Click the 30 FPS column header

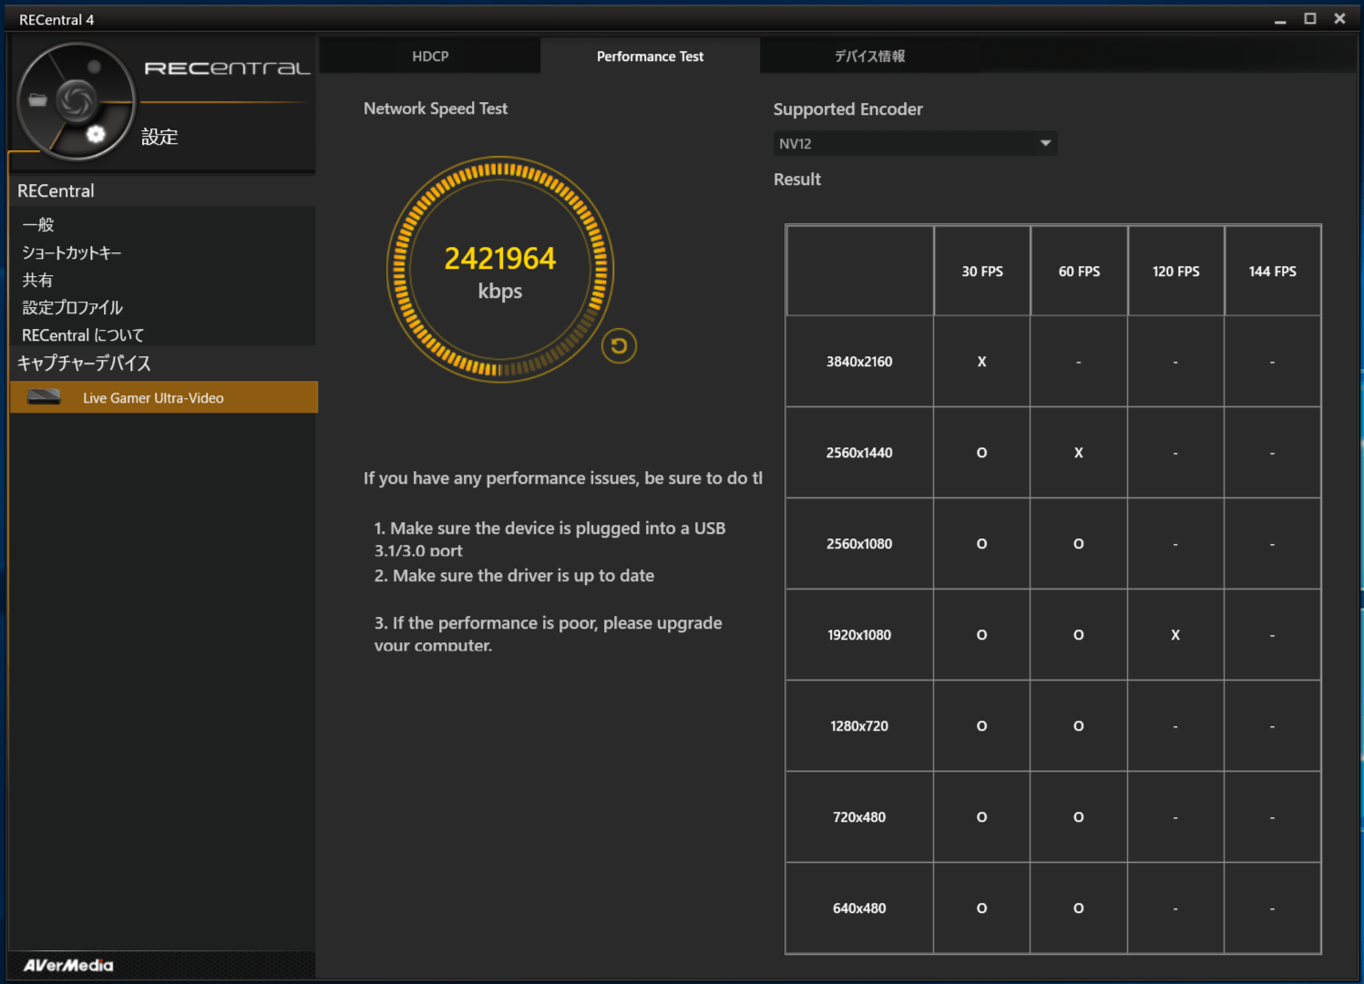point(982,272)
